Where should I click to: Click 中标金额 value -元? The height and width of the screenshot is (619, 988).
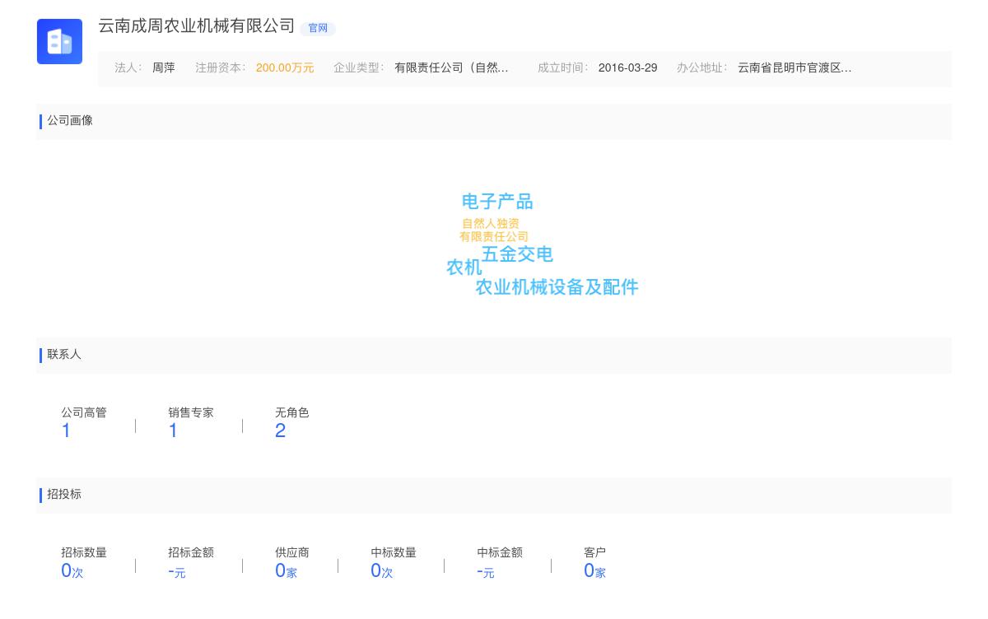(x=486, y=571)
